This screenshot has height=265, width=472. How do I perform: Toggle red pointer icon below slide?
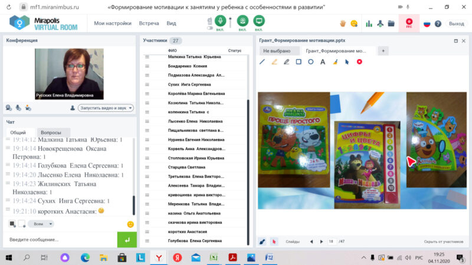pos(274,241)
